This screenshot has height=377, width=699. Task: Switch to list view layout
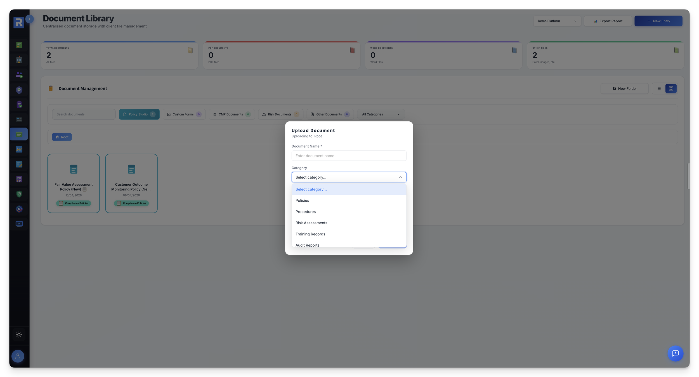[x=659, y=89]
